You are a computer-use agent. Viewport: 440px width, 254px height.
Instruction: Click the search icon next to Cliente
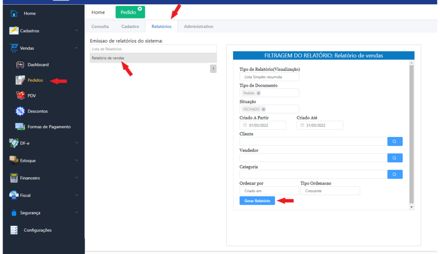(394, 141)
